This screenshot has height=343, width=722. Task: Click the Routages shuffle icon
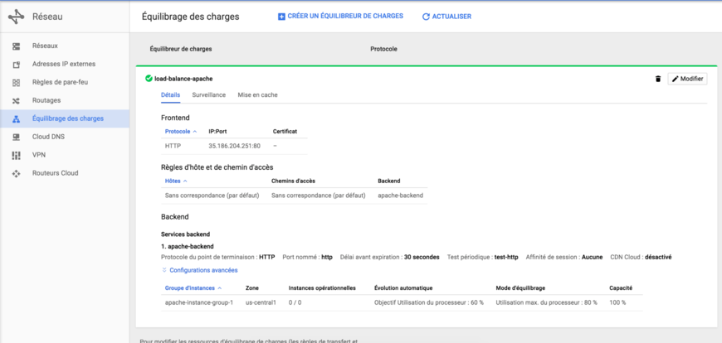tap(16, 101)
